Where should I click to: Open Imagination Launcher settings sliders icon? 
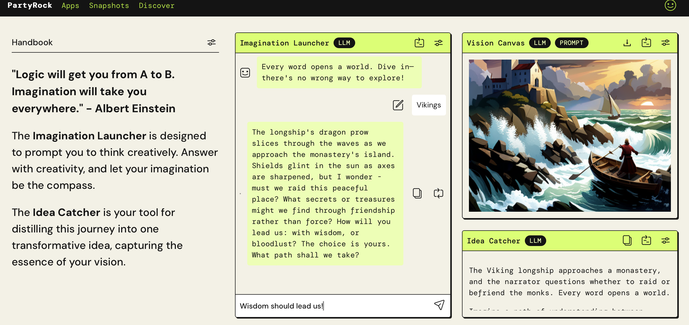(x=438, y=43)
